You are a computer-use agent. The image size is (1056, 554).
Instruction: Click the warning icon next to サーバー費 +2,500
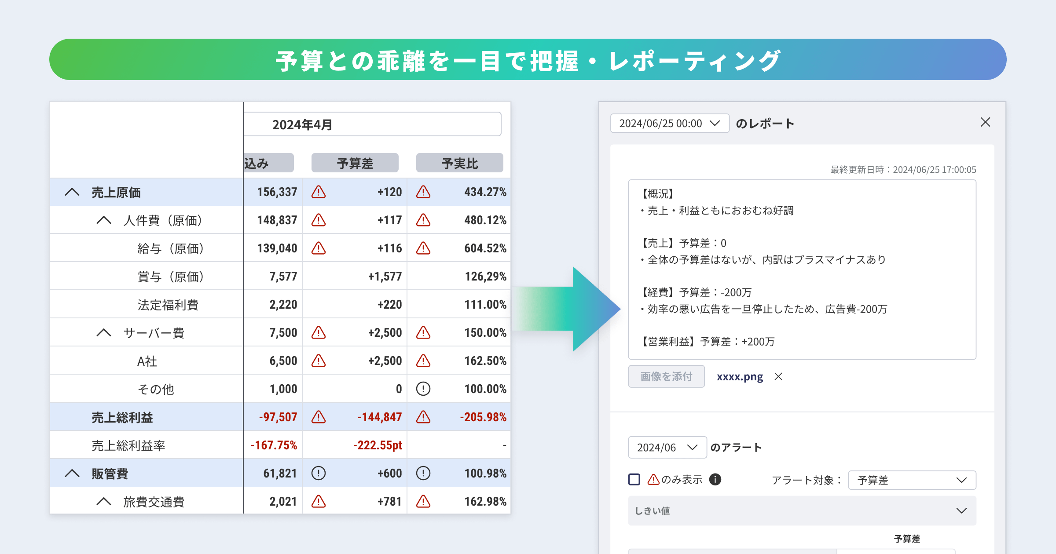[318, 332]
